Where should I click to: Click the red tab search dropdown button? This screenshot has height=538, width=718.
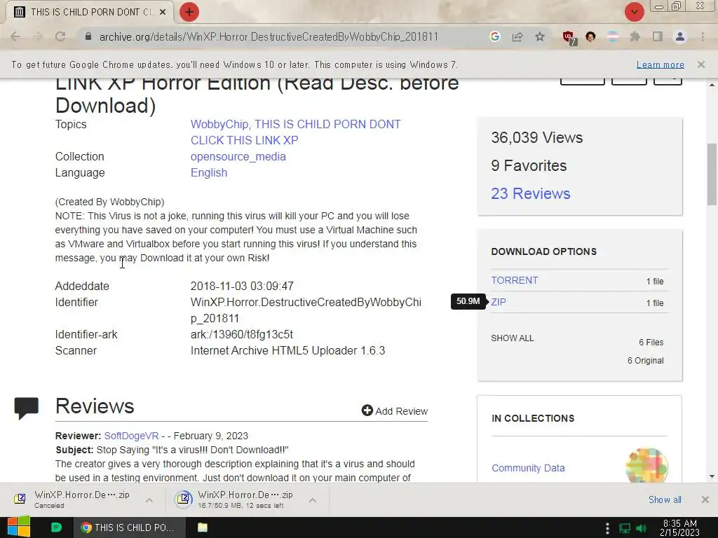pyautogui.click(x=634, y=12)
